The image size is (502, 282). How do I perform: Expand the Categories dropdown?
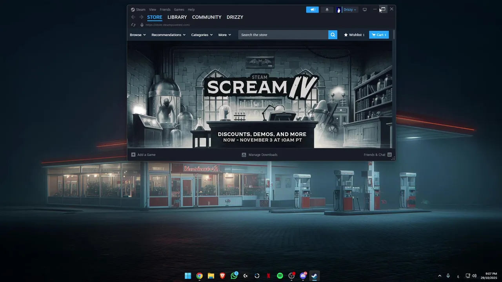click(202, 35)
